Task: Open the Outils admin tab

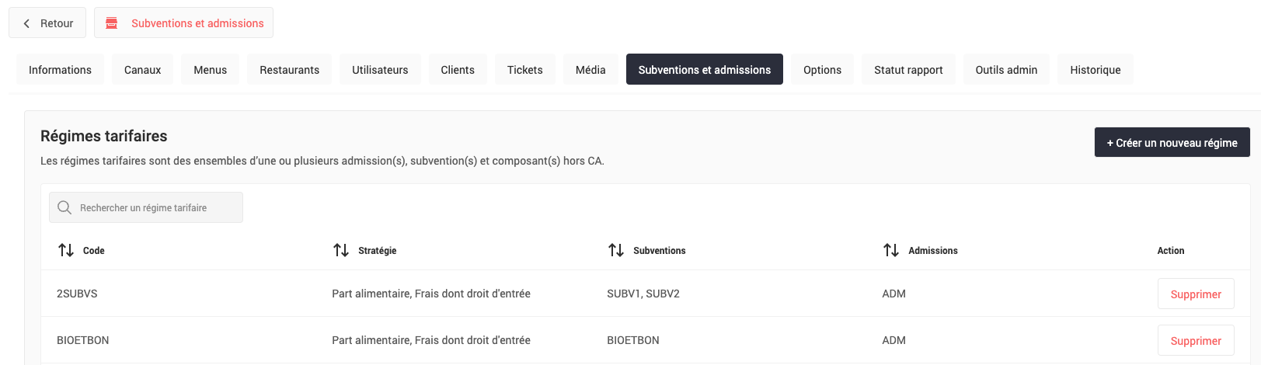Action: pos(1006,70)
